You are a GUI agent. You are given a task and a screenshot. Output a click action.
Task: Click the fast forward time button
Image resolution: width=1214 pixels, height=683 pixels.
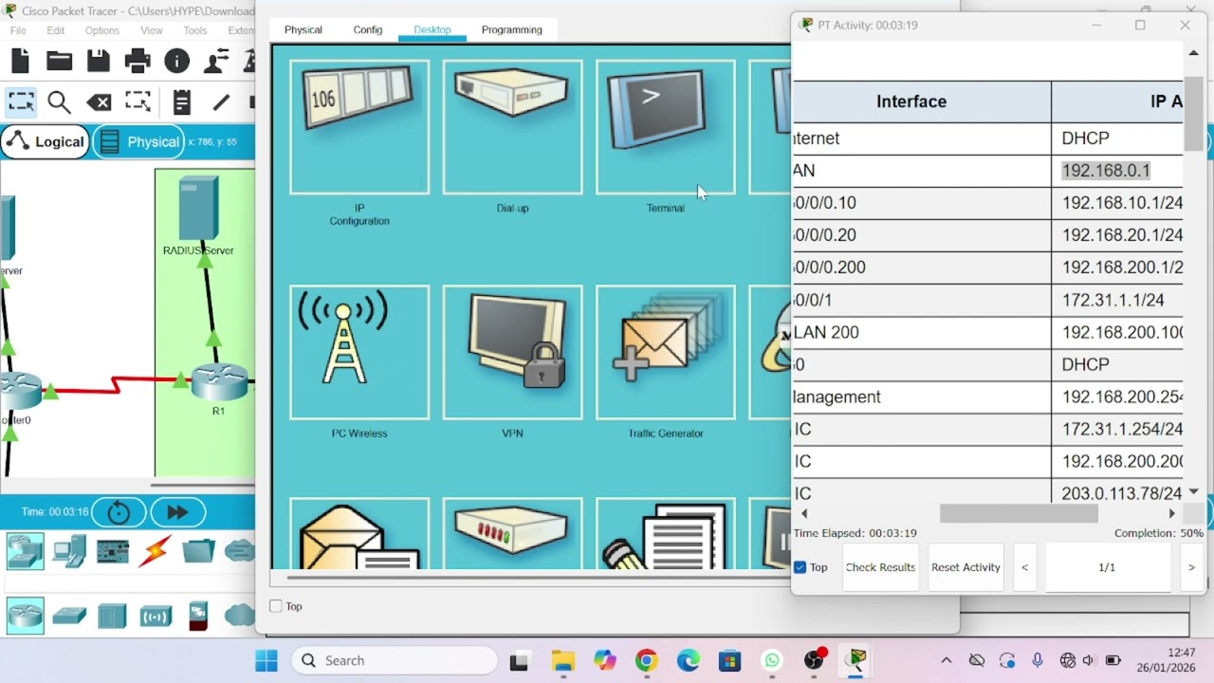[x=177, y=512]
